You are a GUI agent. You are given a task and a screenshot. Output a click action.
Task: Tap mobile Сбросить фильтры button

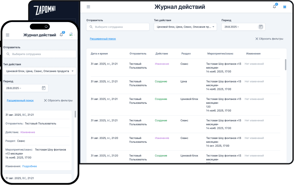[x=58, y=100]
